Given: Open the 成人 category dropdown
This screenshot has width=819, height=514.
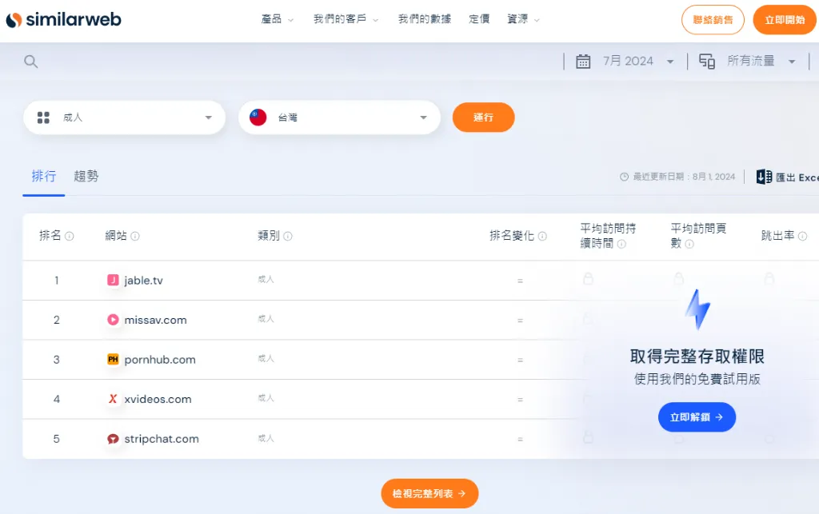Looking at the screenshot, I should 124,117.
